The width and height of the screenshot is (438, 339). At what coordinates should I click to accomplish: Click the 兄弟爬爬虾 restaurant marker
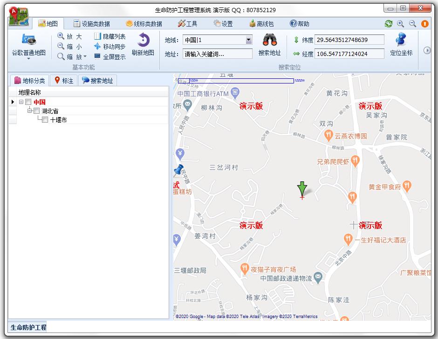[x=355, y=161]
